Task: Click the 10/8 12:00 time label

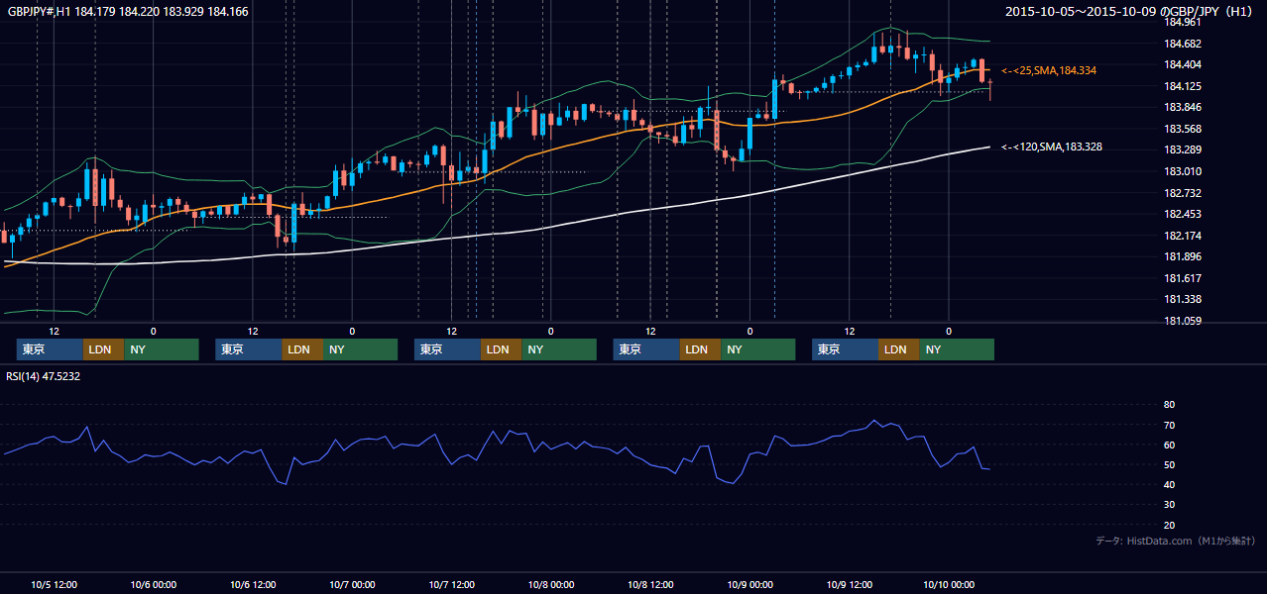Action: [650, 584]
